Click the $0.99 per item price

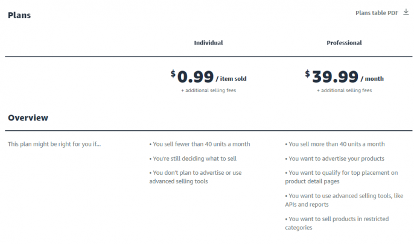[x=192, y=77]
